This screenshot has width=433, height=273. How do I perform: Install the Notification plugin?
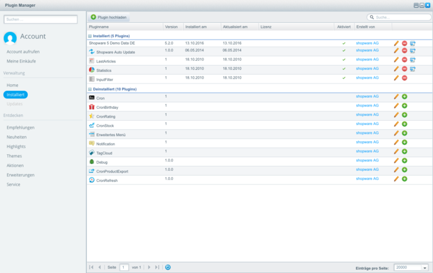[405, 142]
